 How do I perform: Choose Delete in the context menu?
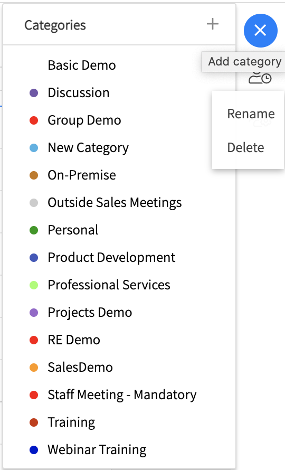tap(245, 148)
